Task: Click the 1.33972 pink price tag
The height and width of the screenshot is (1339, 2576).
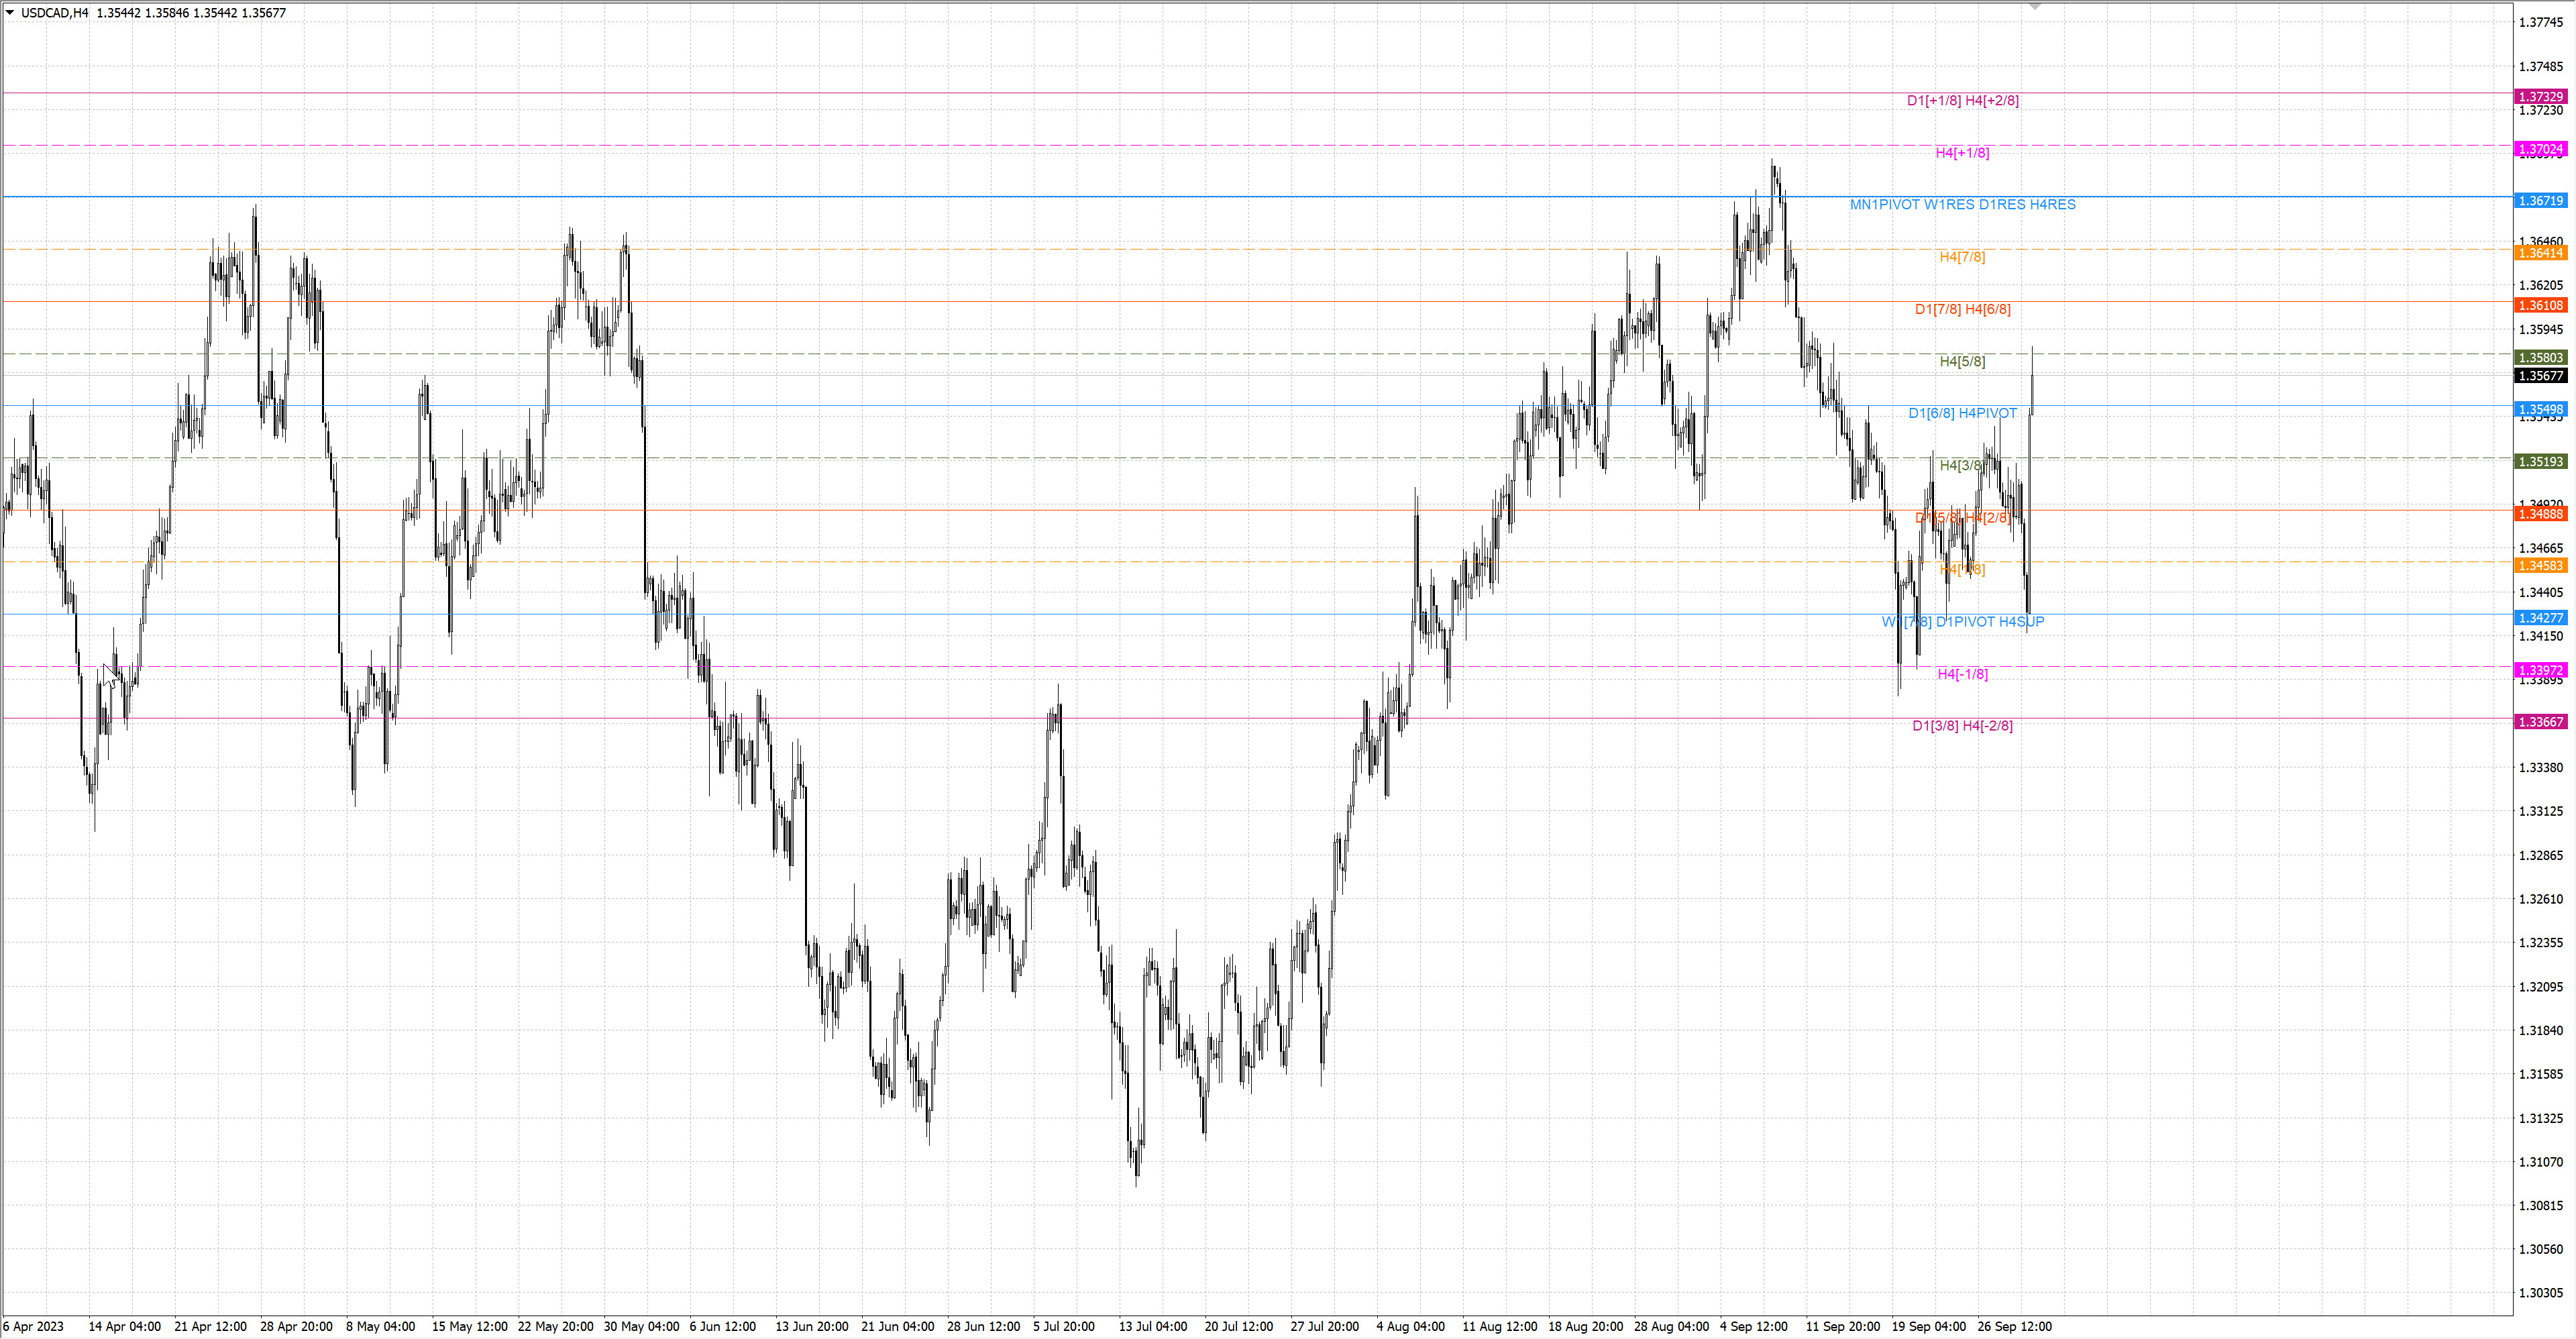Action: click(x=2540, y=670)
